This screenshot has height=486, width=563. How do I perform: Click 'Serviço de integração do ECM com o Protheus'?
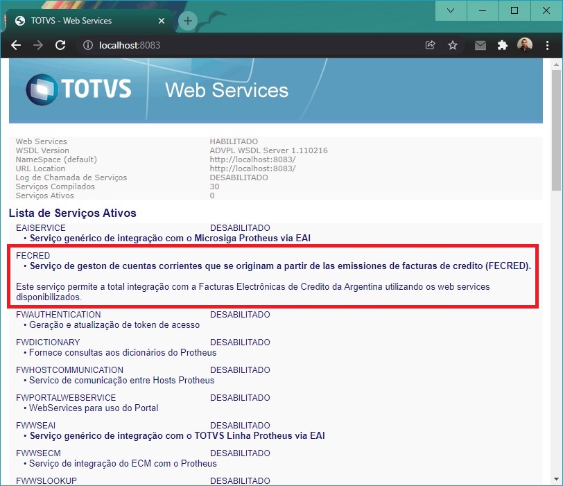(x=123, y=463)
